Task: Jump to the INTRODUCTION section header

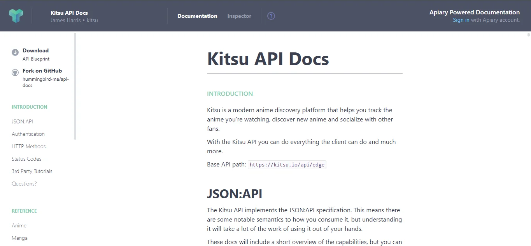Action: [x=29, y=107]
